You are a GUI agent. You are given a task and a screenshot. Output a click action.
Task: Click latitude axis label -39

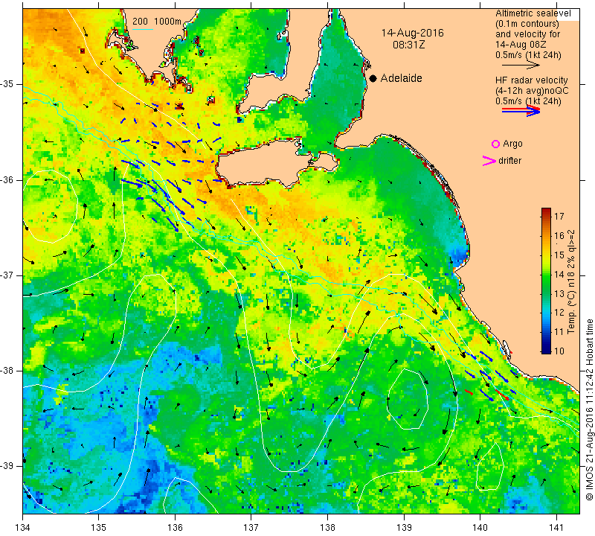click(8, 466)
